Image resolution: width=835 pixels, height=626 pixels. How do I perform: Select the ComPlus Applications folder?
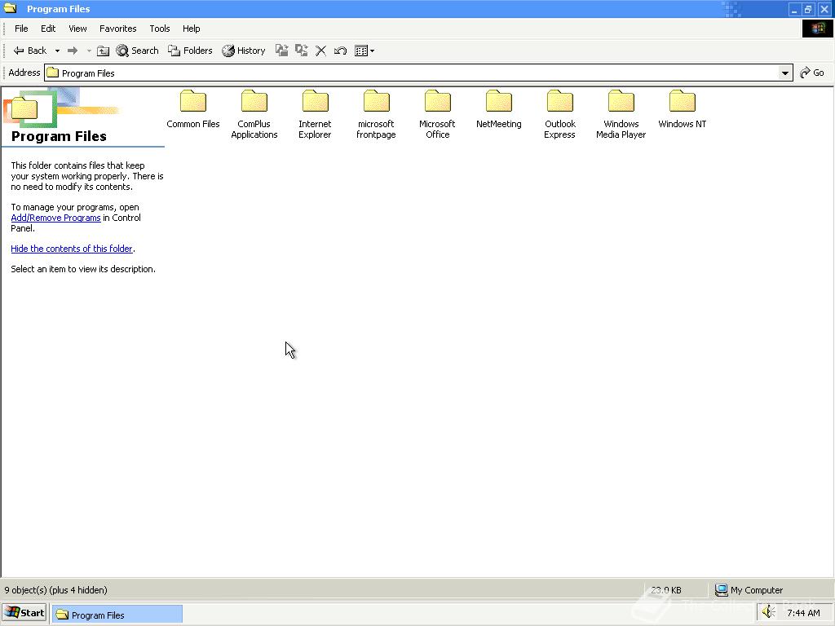click(254, 114)
